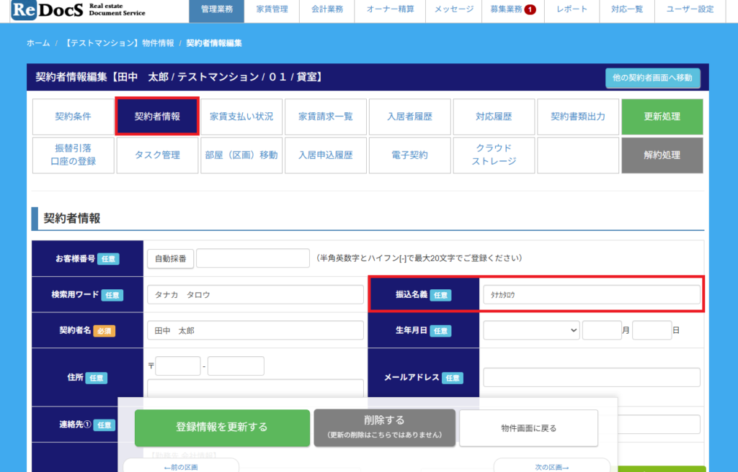The height and width of the screenshot is (472, 738).
Task: Go to クラウドストレージ tab
Action: coord(494,155)
